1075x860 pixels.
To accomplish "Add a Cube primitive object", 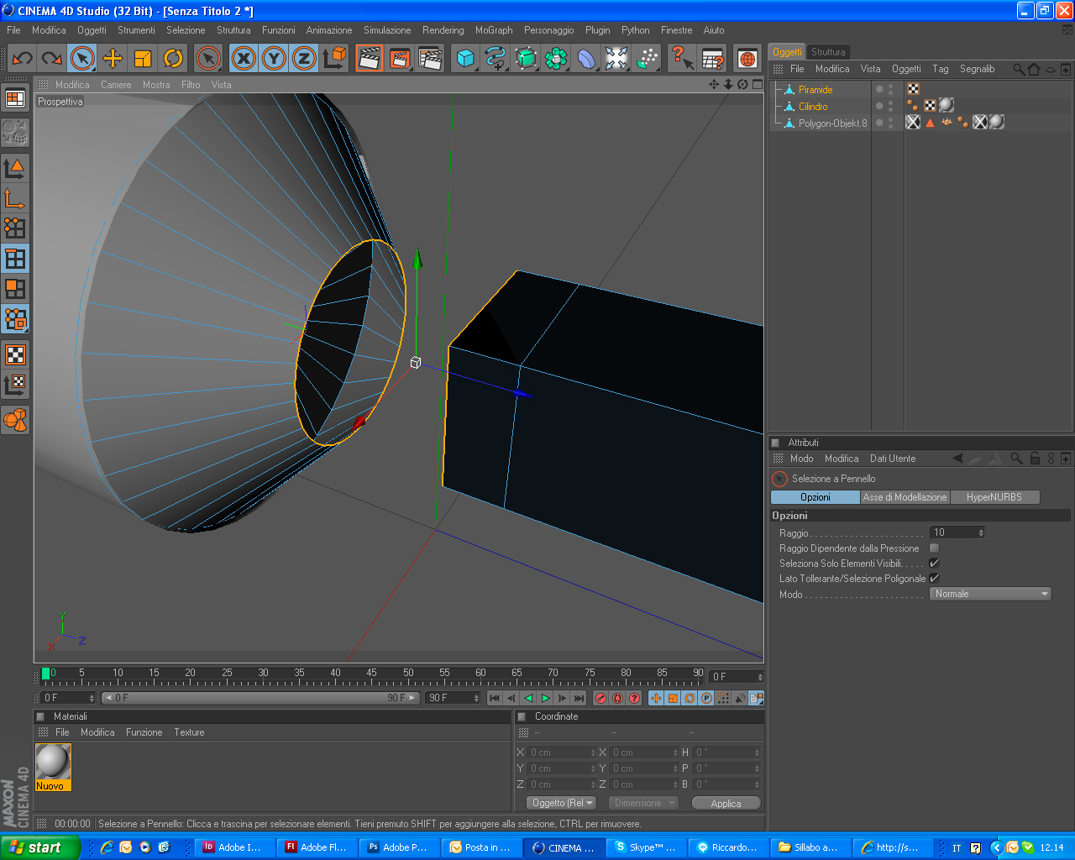I will (x=464, y=58).
